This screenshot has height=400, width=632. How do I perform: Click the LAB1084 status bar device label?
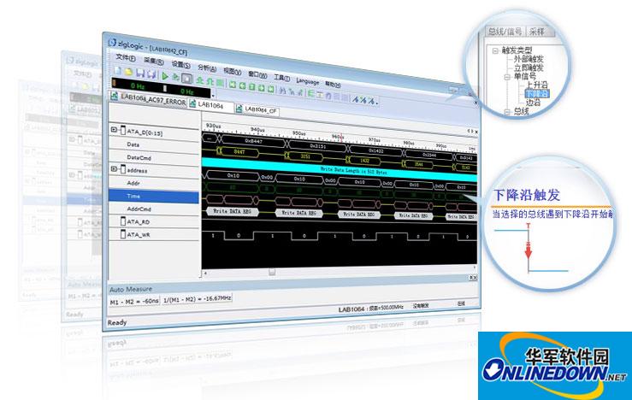[x=351, y=309]
